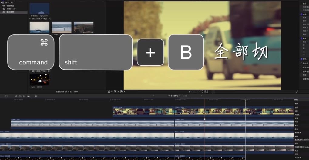Select the 光源 Light effects category
Viewport: 309px width, 160px height.
click(296, 118)
